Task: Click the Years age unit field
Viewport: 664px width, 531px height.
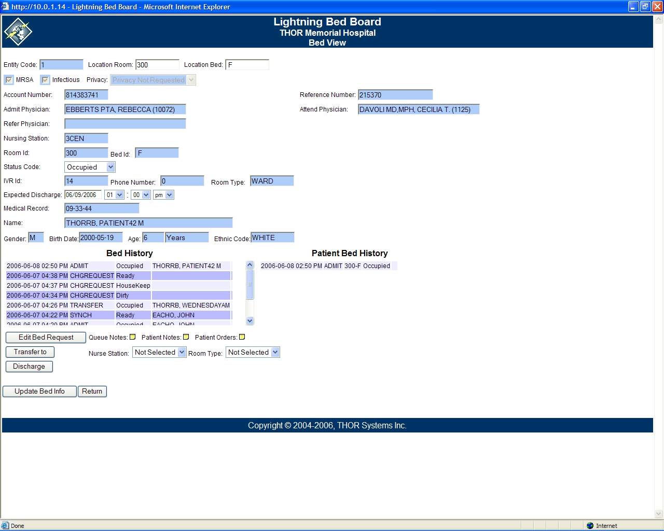Action: tap(187, 237)
